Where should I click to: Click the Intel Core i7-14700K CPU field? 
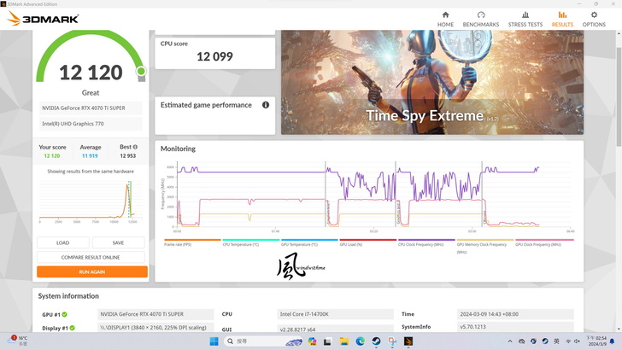click(335, 314)
